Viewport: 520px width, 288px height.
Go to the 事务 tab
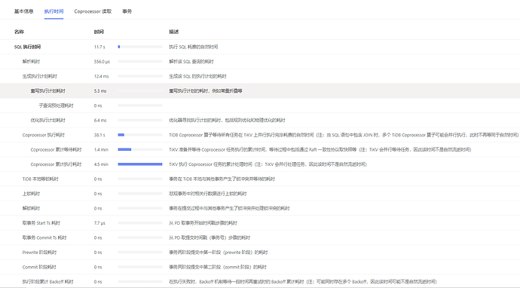[x=127, y=11]
